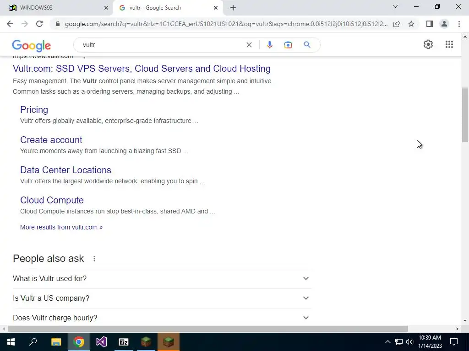Click the volume speaker tray icon
This screenshot has height=351, width=469.
(x=409, y=342)
